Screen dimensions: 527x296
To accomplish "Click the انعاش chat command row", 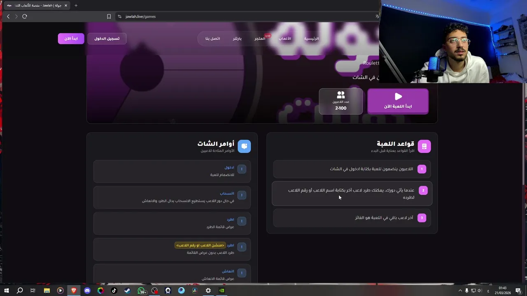I will pyautogui.click(x=172, y=274).
